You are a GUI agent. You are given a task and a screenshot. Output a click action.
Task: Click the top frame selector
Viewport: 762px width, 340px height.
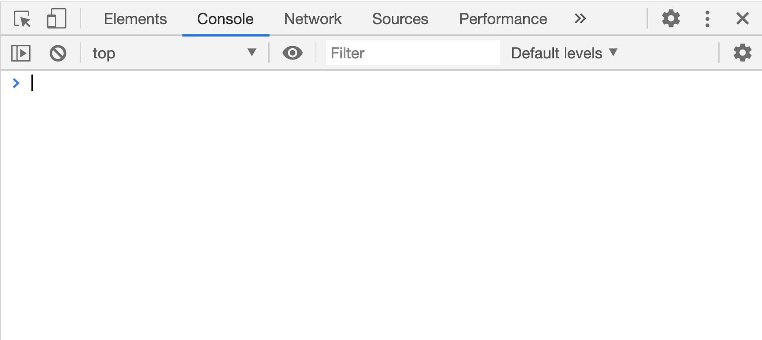click(104, 53)
